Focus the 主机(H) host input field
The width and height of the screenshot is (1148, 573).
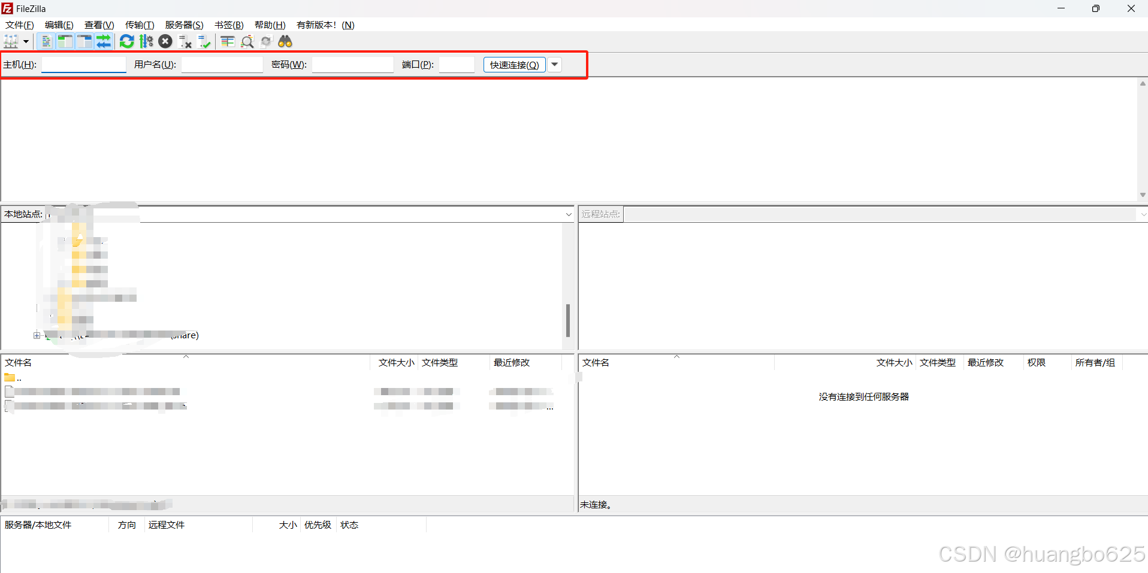tap(84, 65)
